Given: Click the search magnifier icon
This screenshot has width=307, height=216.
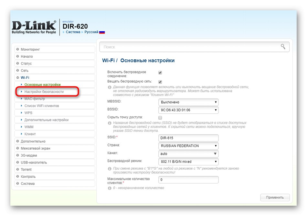Looking at the screenshot, I should pyautogui.click(x=283, y=47).
